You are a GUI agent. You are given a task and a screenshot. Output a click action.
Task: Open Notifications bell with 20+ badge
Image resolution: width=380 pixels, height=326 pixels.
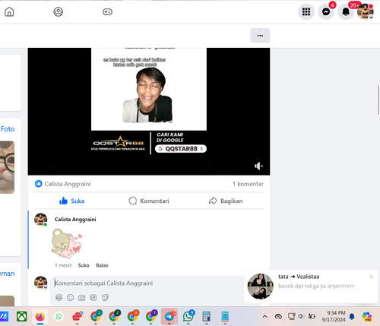(346, 11)
